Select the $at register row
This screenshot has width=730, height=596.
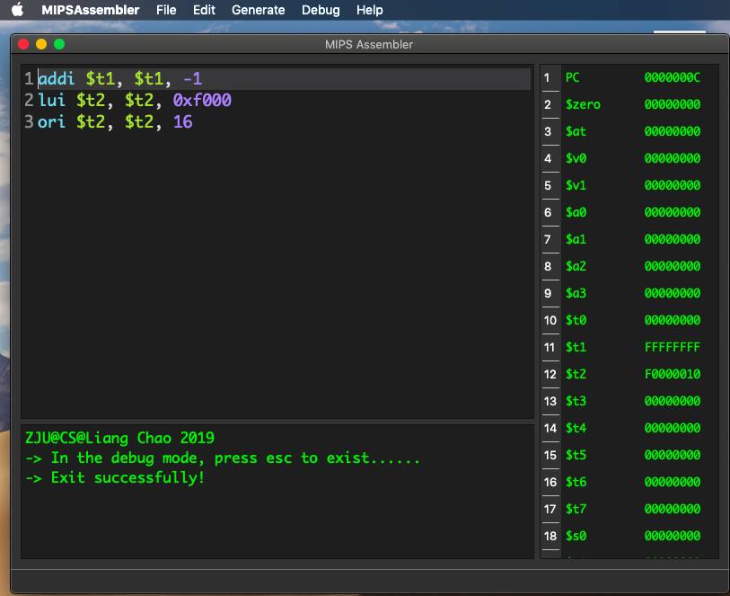click(x=629, y=131)
